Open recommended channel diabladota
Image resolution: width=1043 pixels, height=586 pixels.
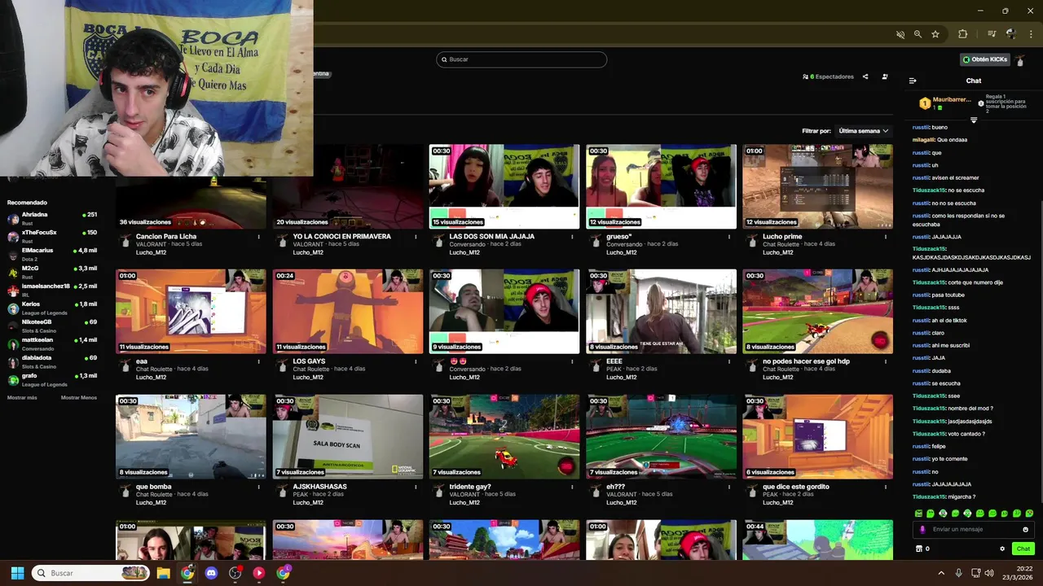pyautogui.click(x=51, y=361)
